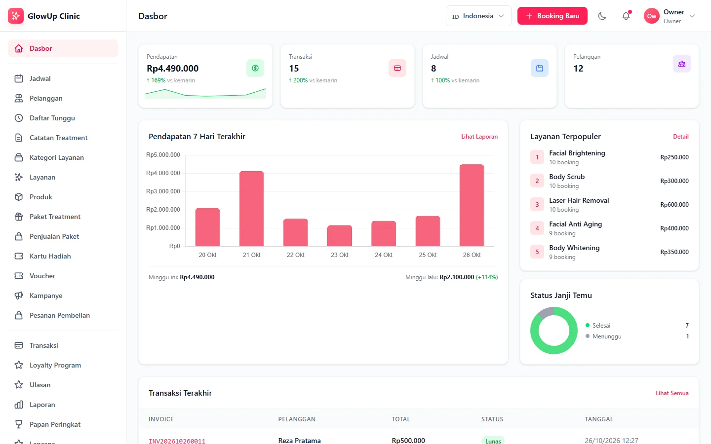
Task: Click the GlowUp Clinic logo icon
Action: pyautogui.click(x=16, y=16)
